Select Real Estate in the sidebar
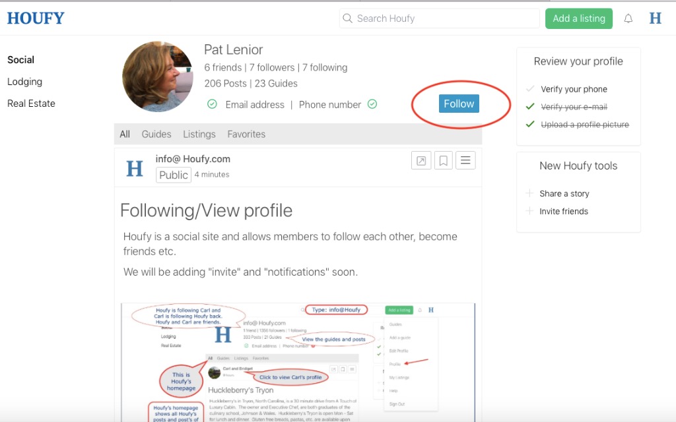676x422 pixels. [31, 104]
